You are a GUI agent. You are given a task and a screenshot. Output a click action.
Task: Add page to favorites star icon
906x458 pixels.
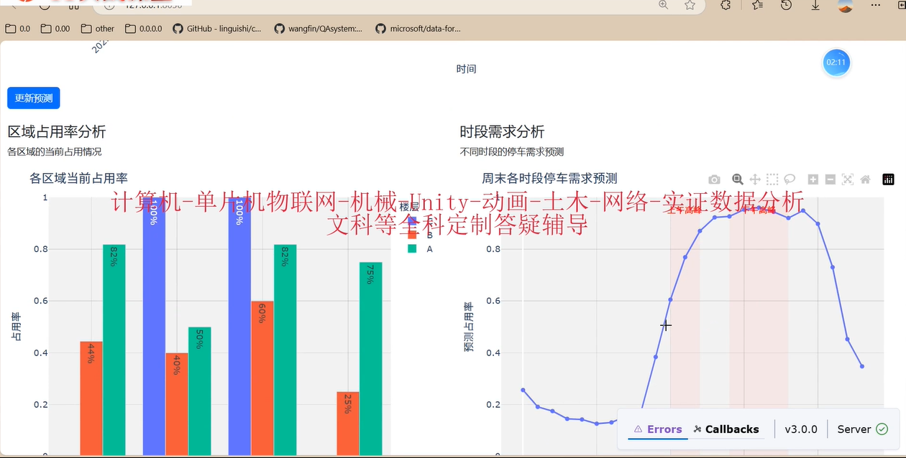690,5
